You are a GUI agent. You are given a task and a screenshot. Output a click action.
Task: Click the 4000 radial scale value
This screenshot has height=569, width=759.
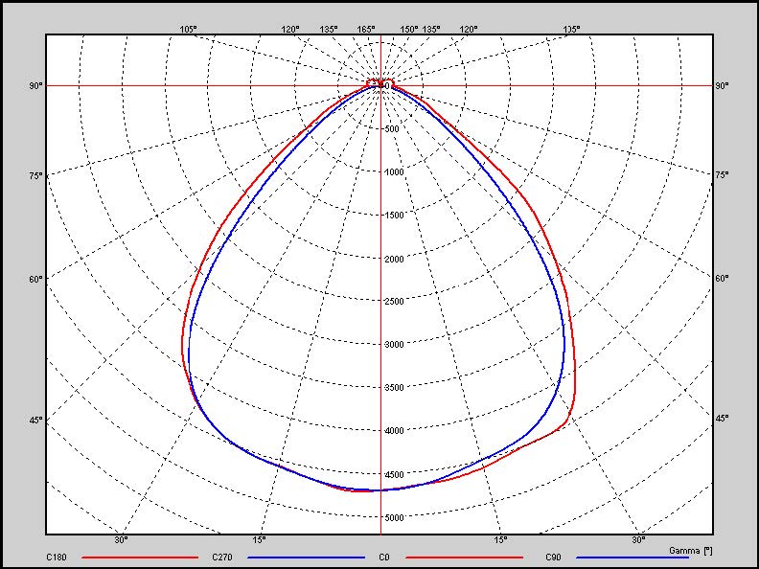coord(394,431)
